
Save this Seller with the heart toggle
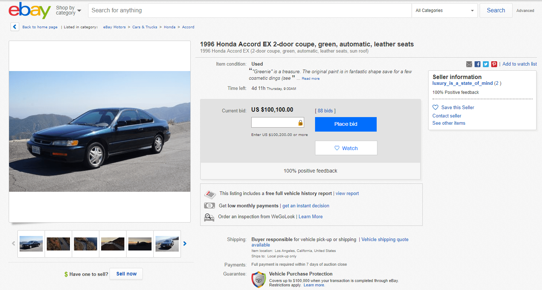tap(453, 107)
